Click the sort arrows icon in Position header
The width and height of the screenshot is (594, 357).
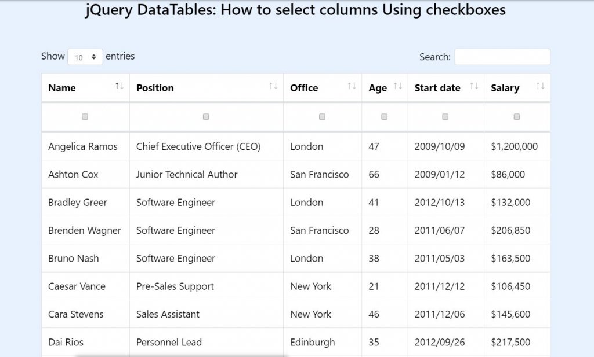(x=273, y=86)
